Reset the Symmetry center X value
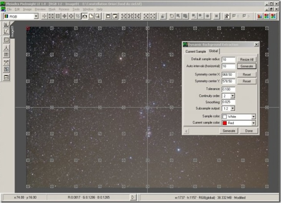 [246, 74]
